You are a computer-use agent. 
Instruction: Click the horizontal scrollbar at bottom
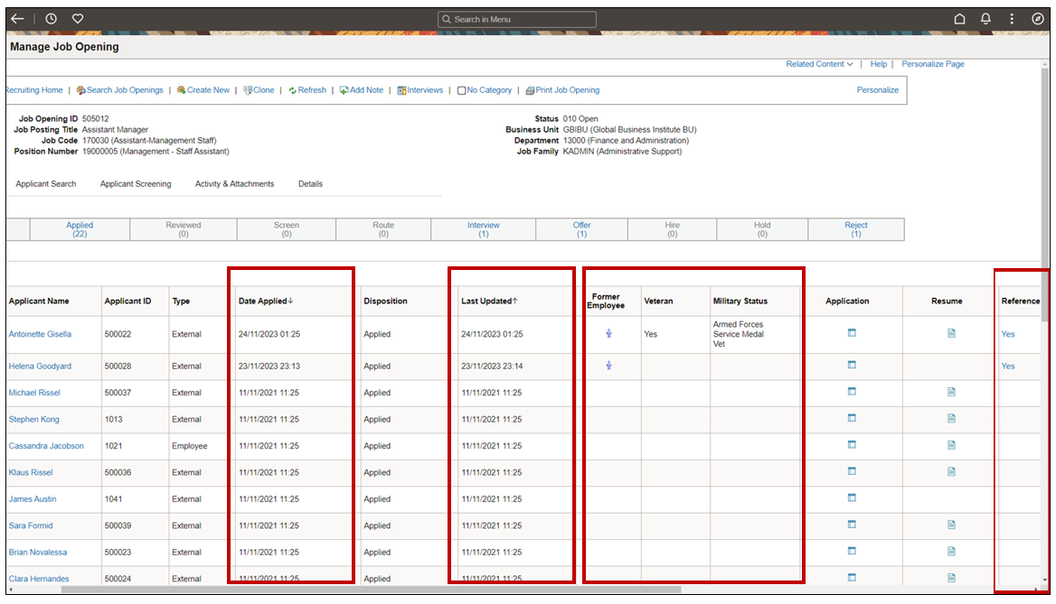pos(371,590)
